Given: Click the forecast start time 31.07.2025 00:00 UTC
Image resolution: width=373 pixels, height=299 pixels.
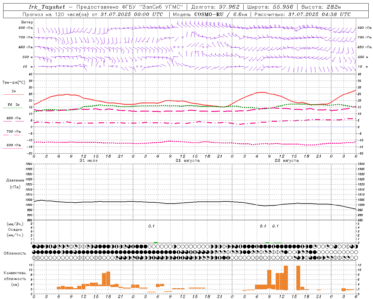Looking at the screenshot, I should 132,14.
